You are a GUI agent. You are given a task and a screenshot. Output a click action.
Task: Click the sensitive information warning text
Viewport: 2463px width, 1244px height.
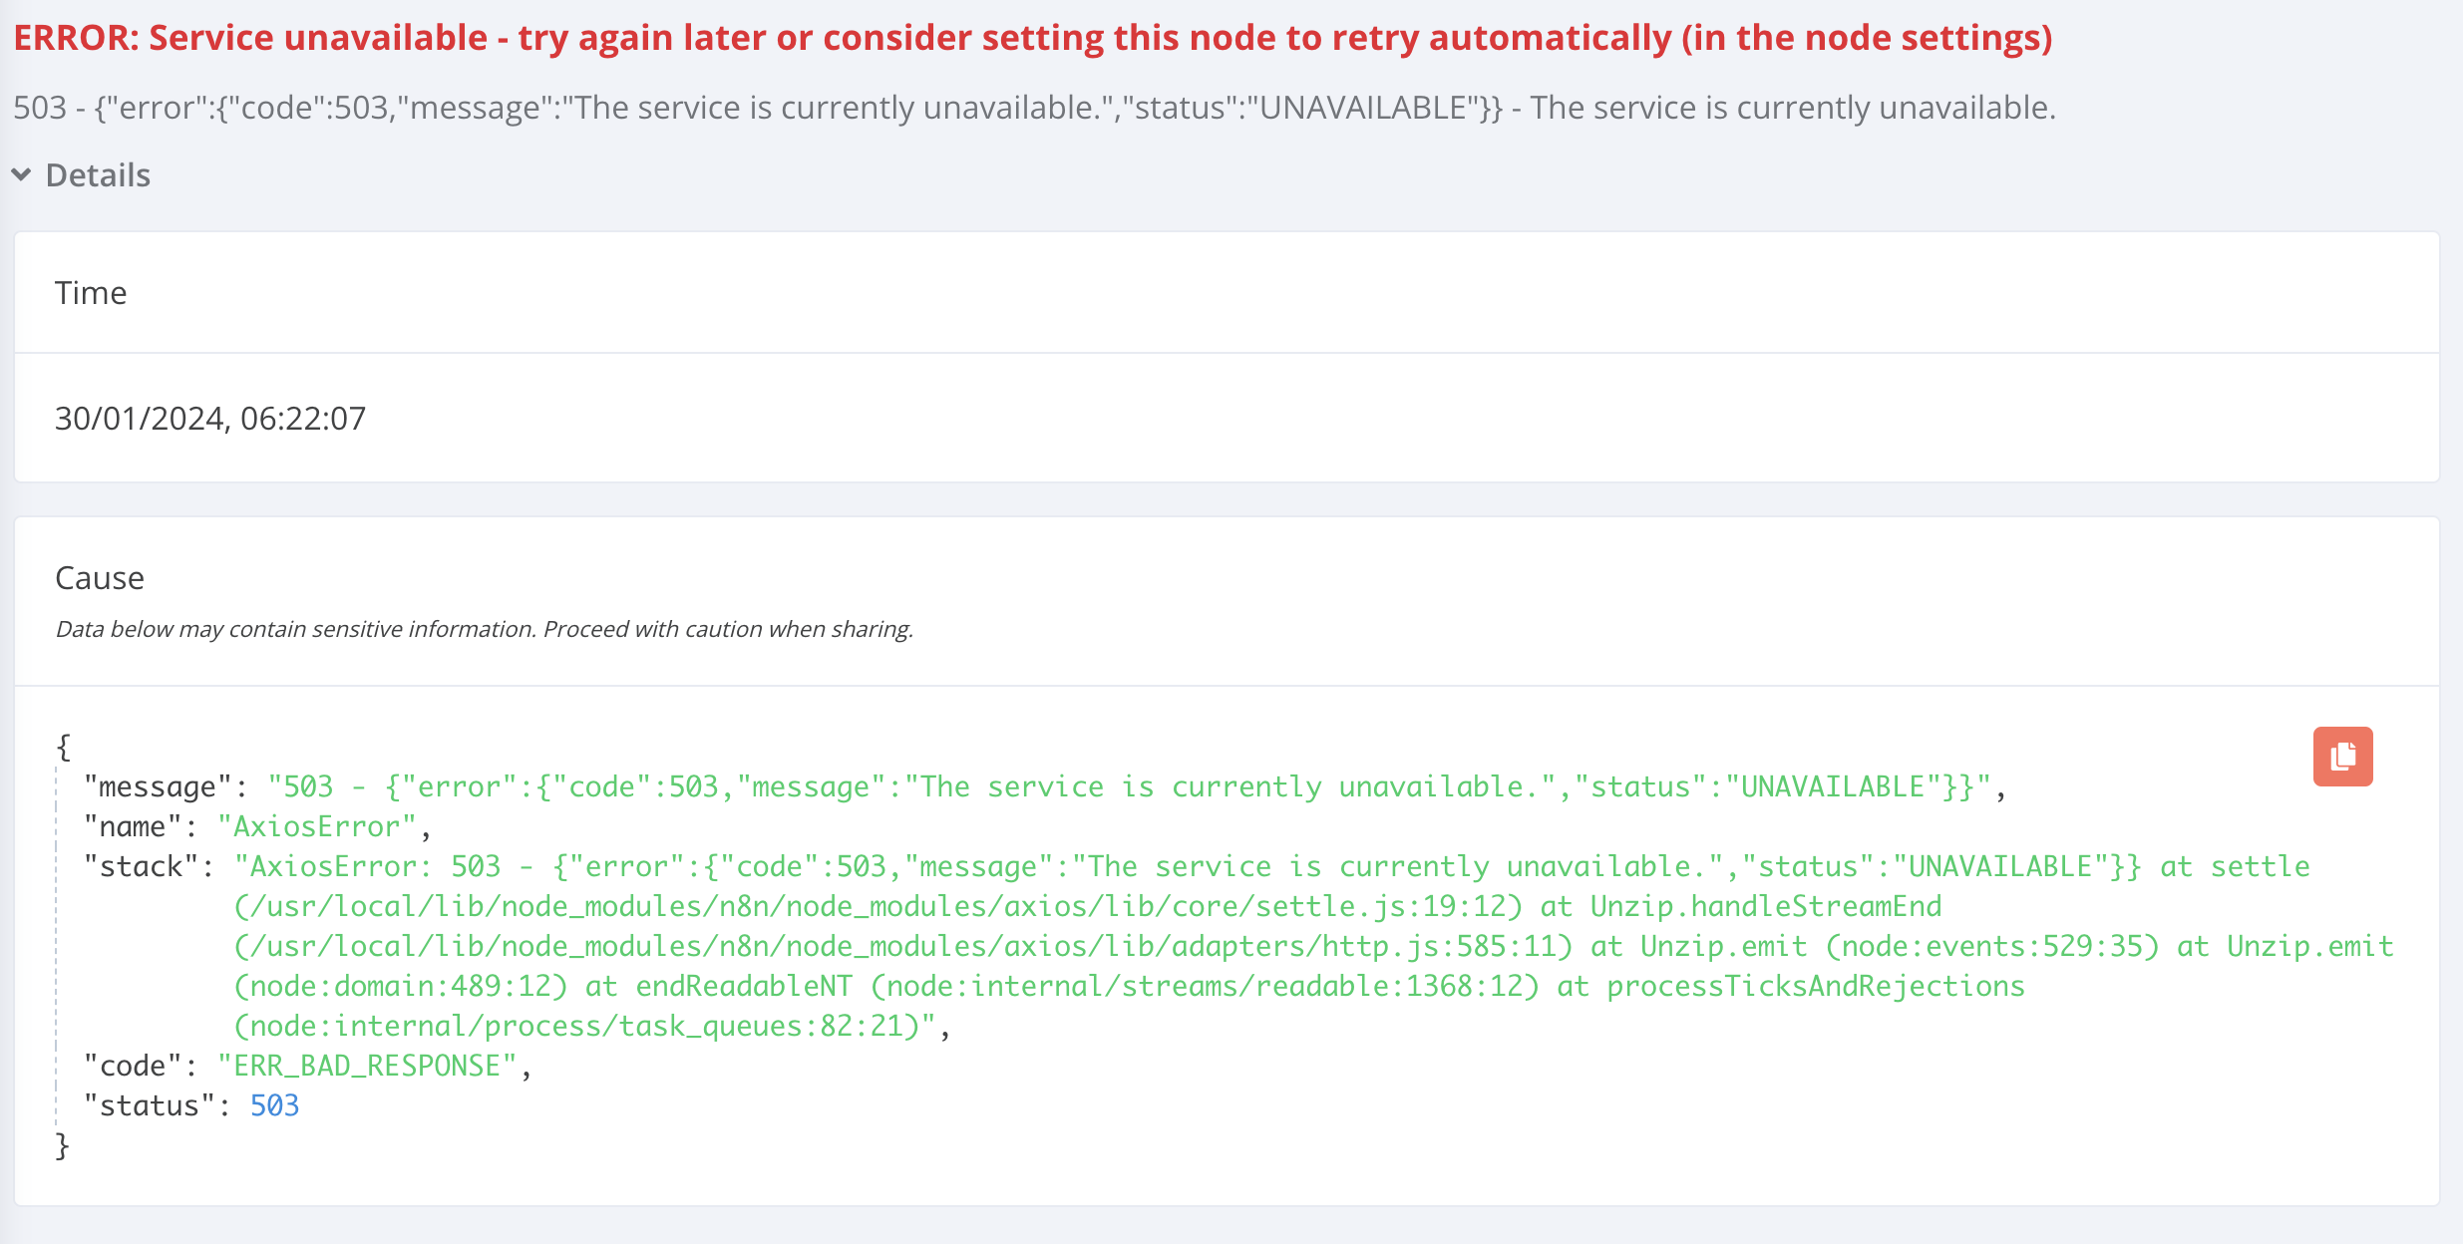click(484, 629)
